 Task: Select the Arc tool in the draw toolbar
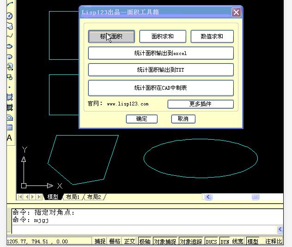point(10,4)
